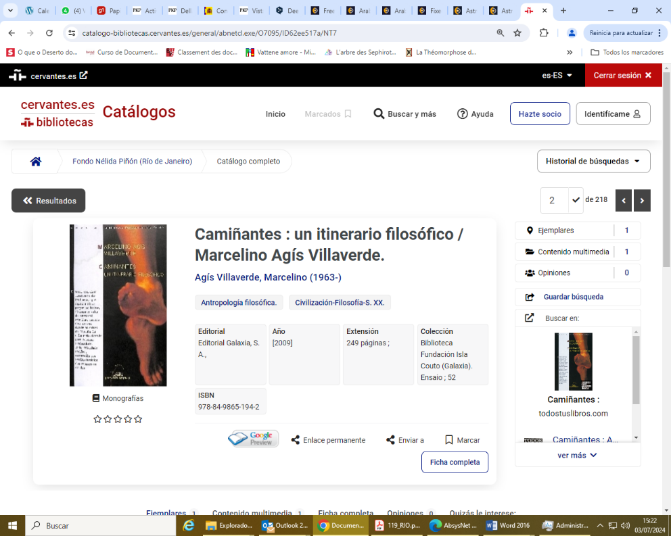The width and height of the screenshot is (671, 536).
Task: Click the Camiñantes book cover thumbnail
Action: coord(118,305)
